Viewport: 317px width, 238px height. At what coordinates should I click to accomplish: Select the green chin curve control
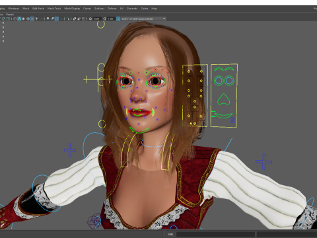(139, 130)
